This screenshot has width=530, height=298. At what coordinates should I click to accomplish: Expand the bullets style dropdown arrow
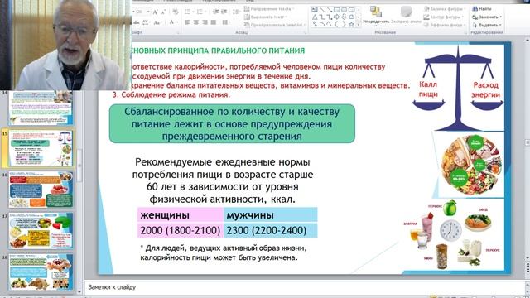[193, 12]
